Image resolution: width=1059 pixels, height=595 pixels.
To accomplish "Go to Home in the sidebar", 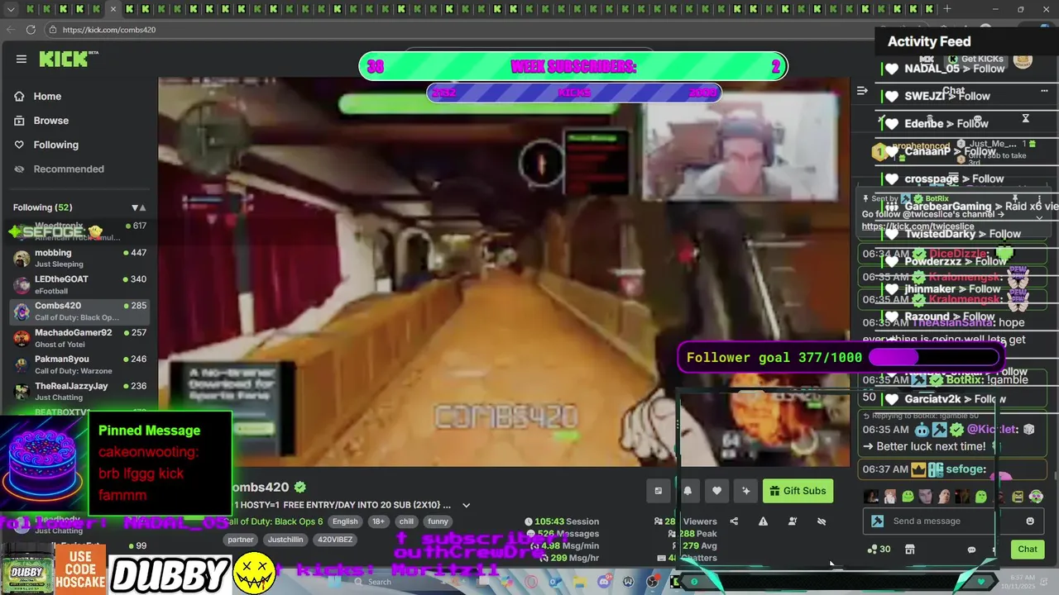I will click(47, 96).
